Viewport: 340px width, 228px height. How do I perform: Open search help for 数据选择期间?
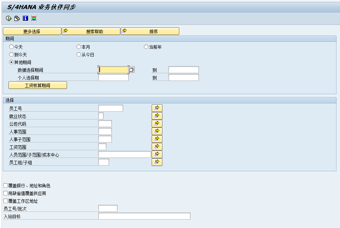click(132, 70)
